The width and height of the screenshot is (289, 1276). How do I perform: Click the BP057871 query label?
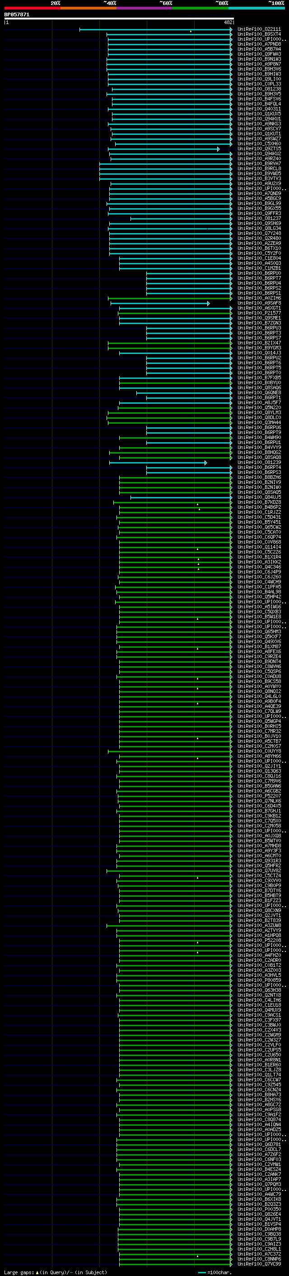pos(17,14)
